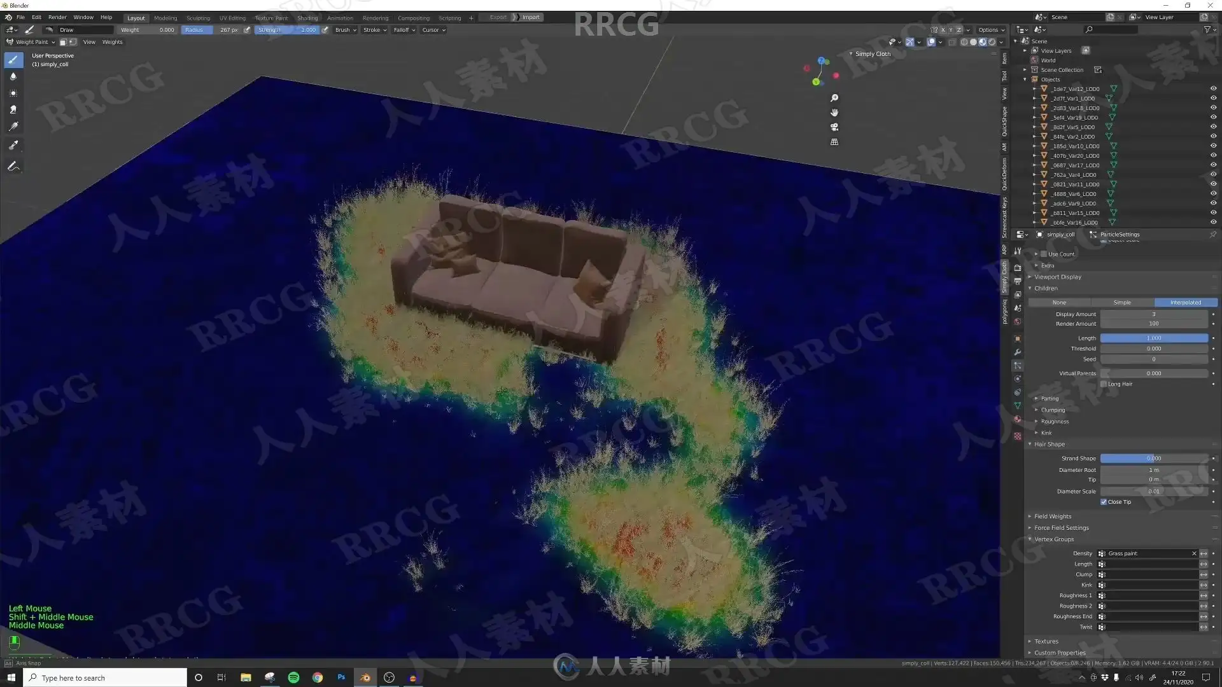Uncheck the Close Tip checkbox
Image resolution: width=1222 pixels, height=687 pixels.
(1104, 502)
